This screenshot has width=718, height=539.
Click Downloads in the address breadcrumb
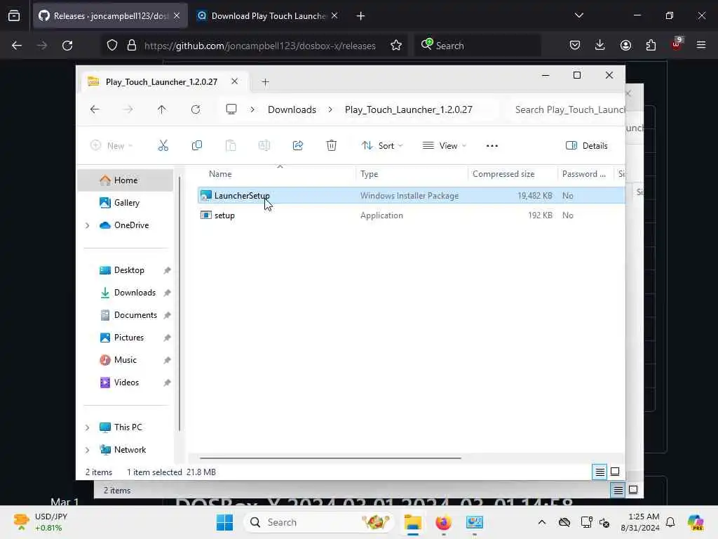pos(292,109)
